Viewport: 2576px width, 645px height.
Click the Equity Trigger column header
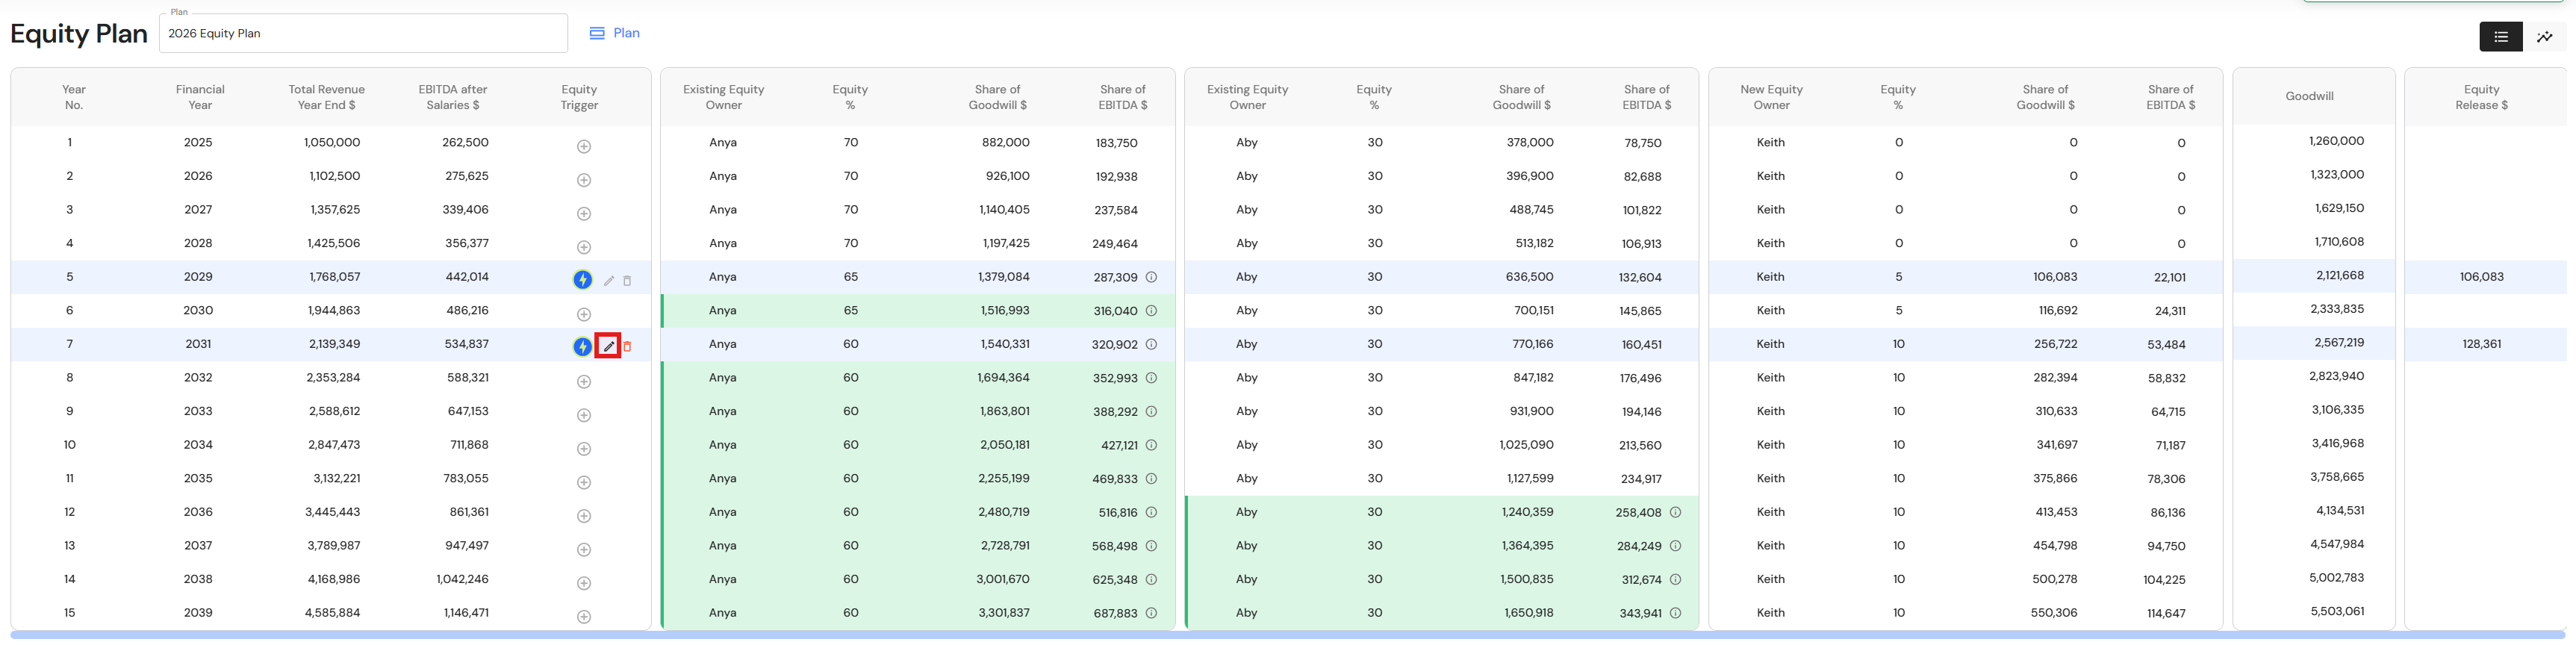(579, 97)
